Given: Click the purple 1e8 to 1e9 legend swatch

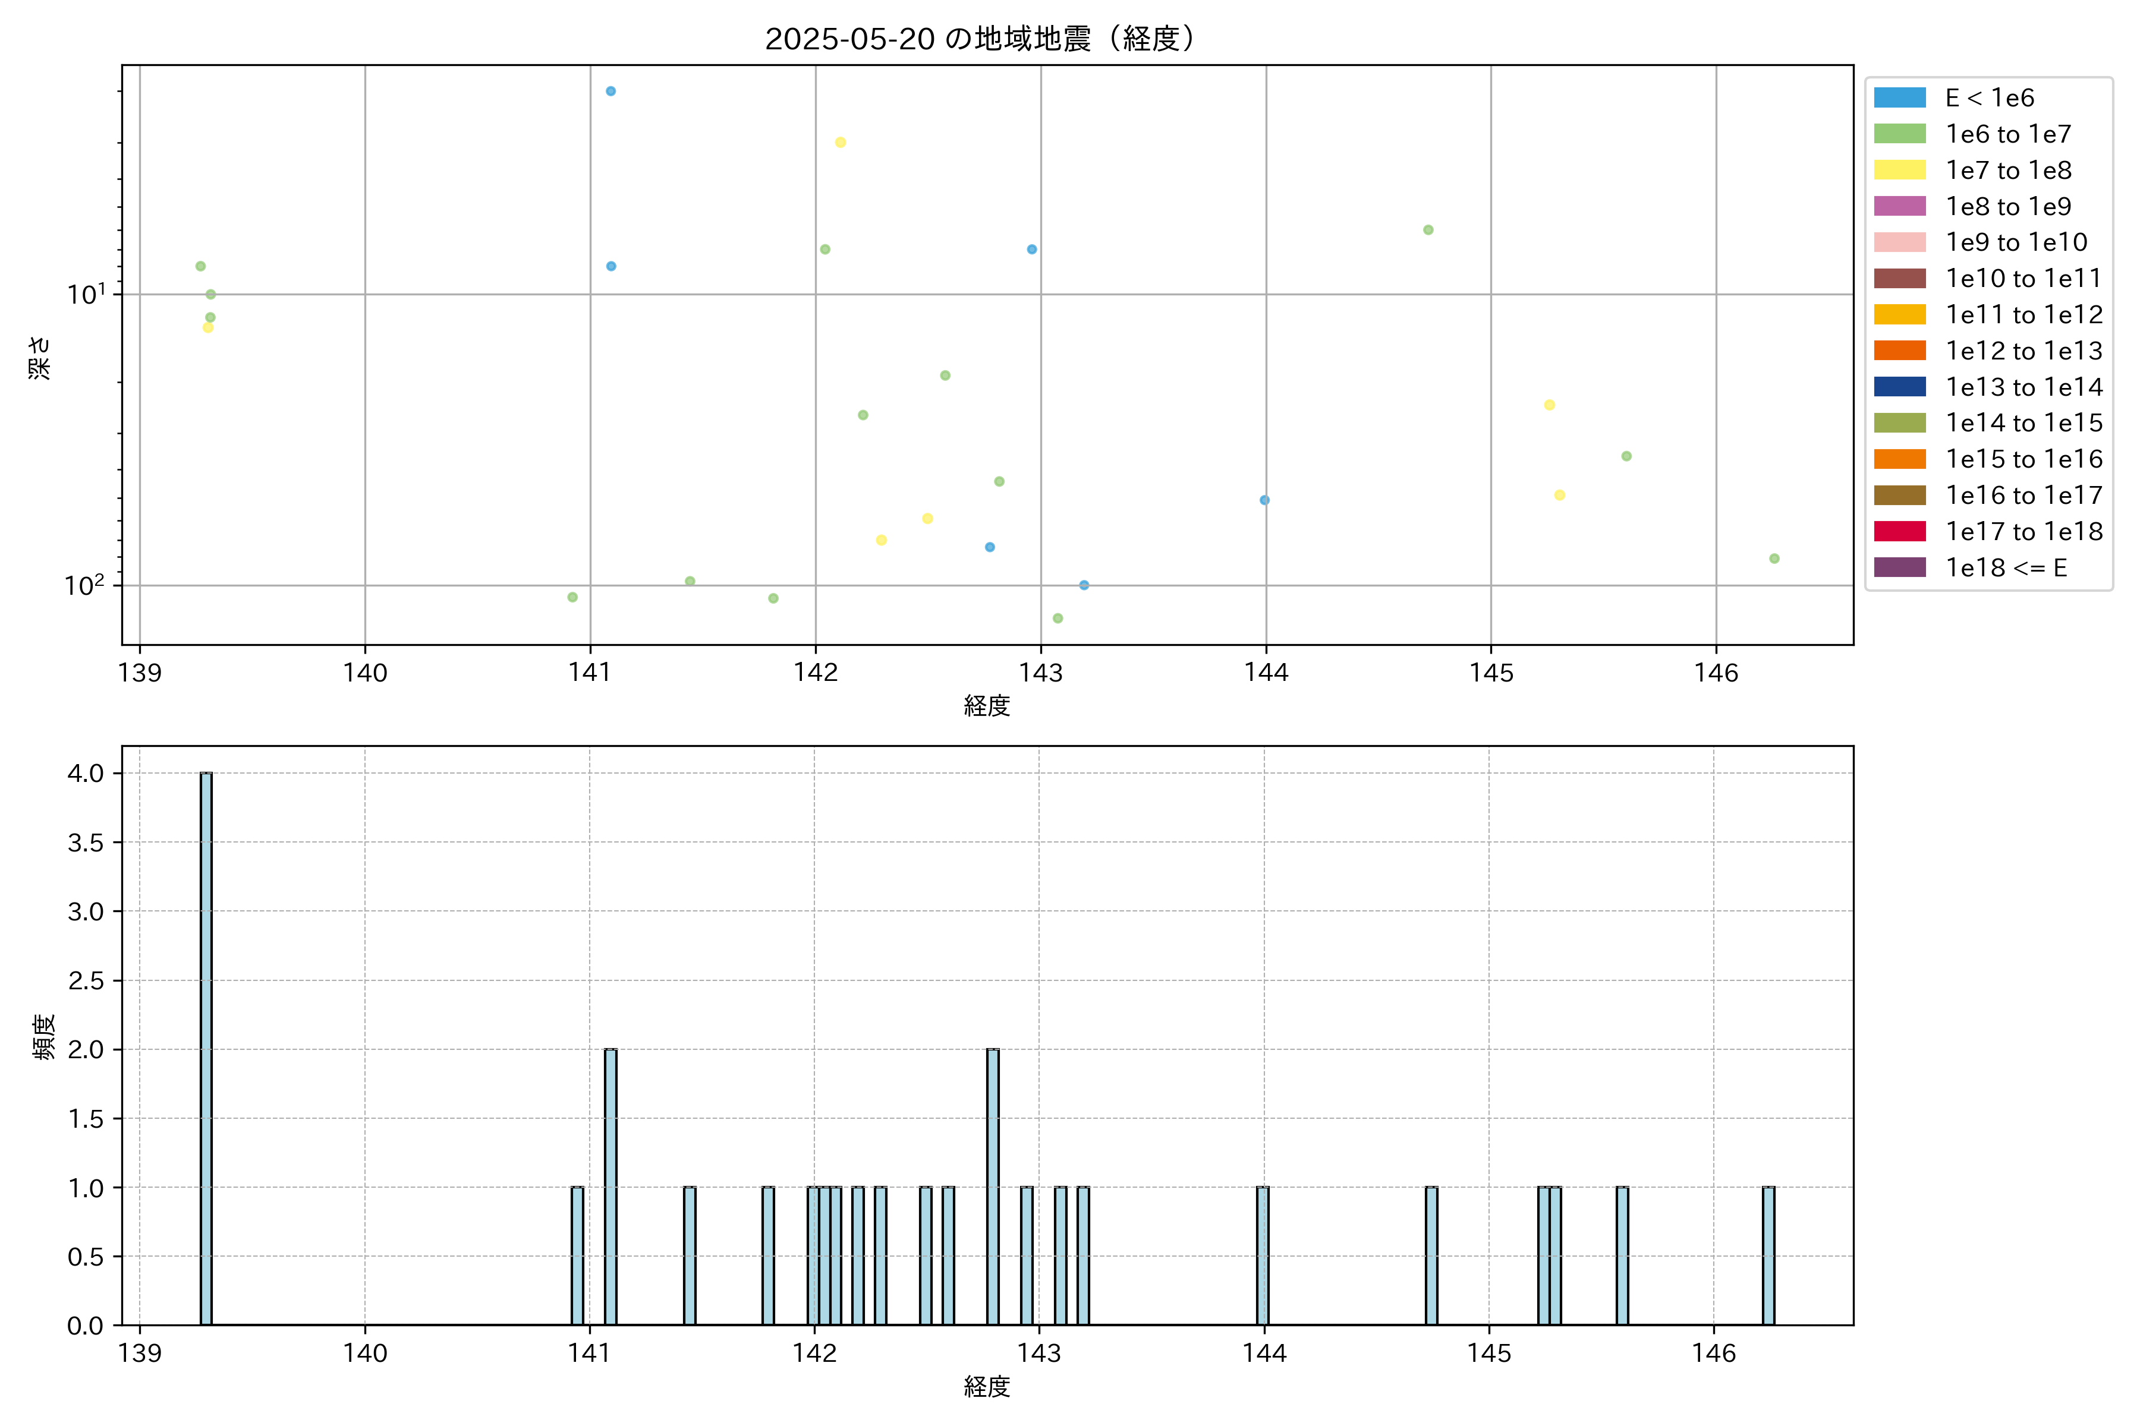Looking at the screenshot, I should [1900, 206].
